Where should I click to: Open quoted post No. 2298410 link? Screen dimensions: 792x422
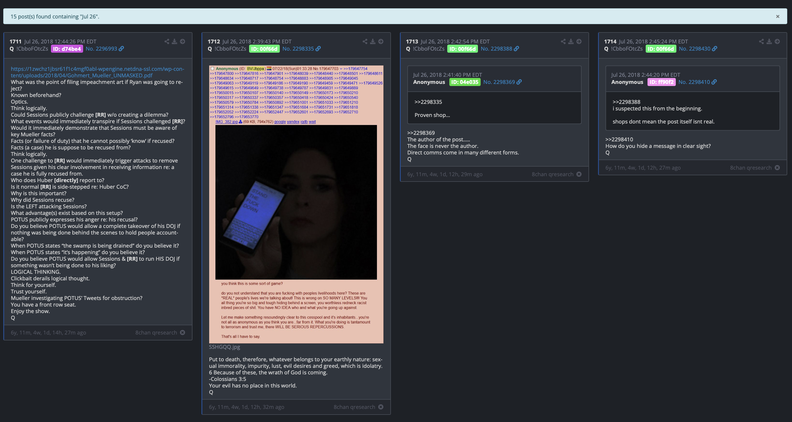tap(694, 82)
